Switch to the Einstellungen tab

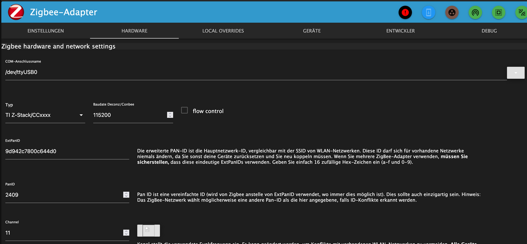(46, 31)
